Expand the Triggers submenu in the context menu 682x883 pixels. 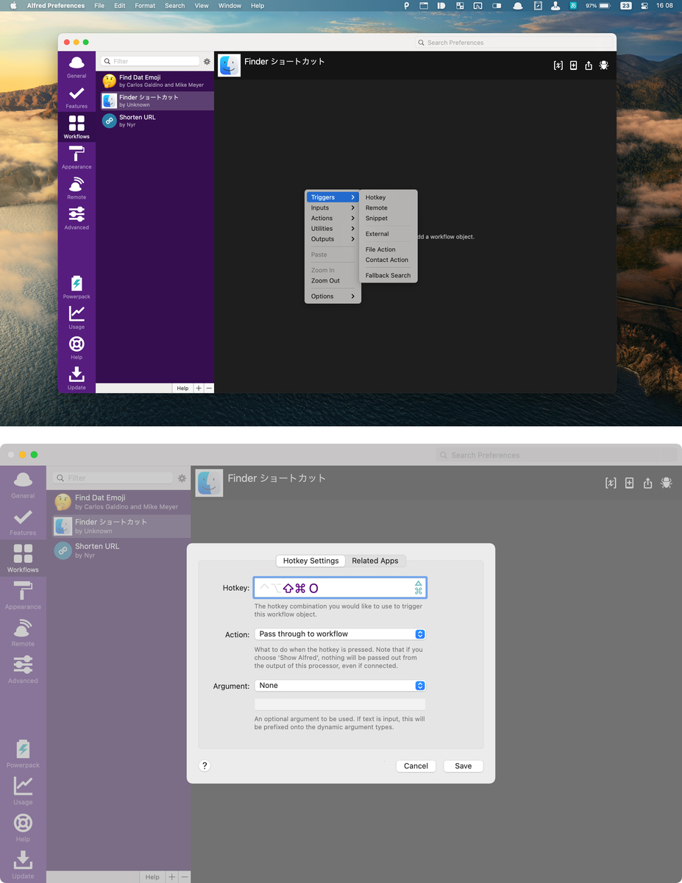coord(333,197)
